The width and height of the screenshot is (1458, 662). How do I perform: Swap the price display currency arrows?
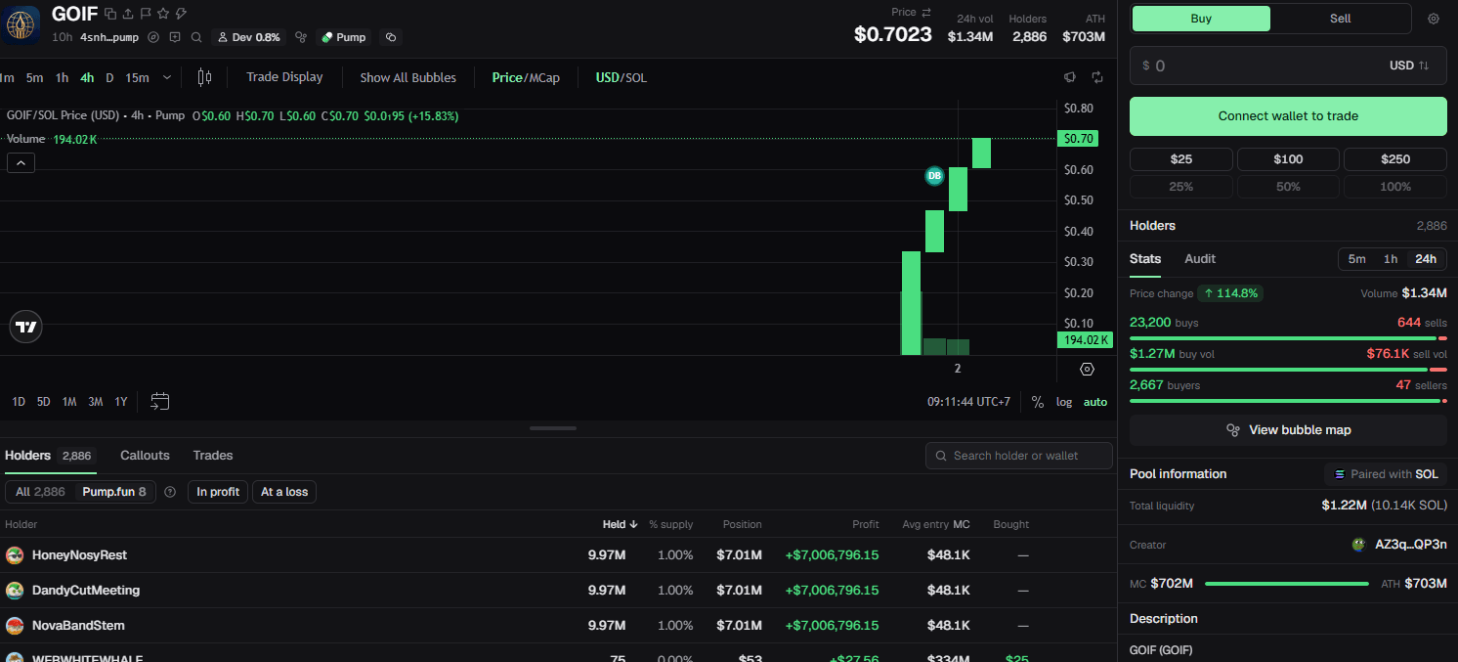[x=926, y=12]
